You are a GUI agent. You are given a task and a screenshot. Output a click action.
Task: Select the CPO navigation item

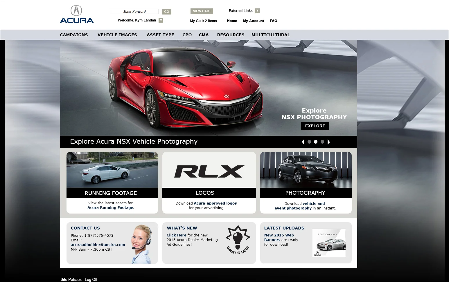pos(187,35)
